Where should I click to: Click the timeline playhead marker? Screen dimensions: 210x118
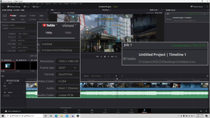click(x=117, y=79)
